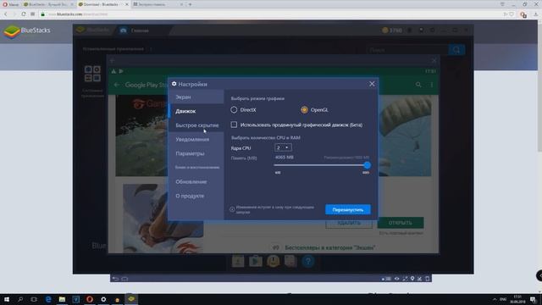Open the CPU cores dropdown
This screenshot has width=542, height=305.
click(283, 147)
